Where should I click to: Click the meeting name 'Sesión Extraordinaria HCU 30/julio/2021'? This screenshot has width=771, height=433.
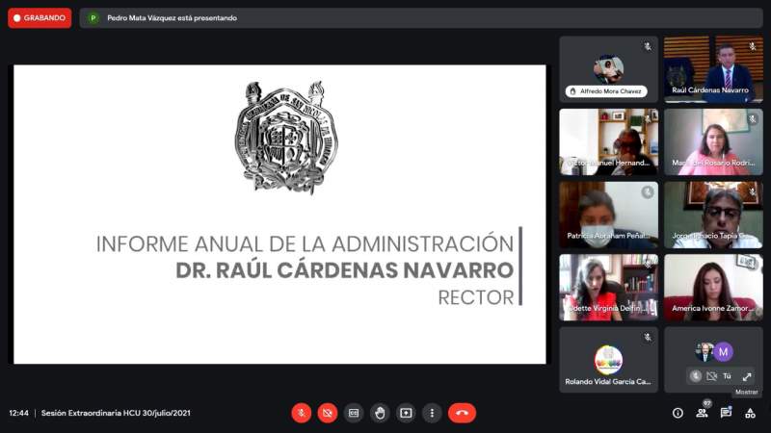pyautogui.click(x=116, y=413)
